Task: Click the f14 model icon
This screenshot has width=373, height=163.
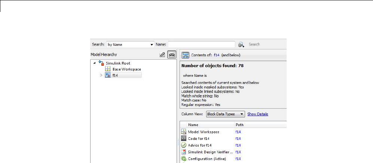Action: pos(108,75)
